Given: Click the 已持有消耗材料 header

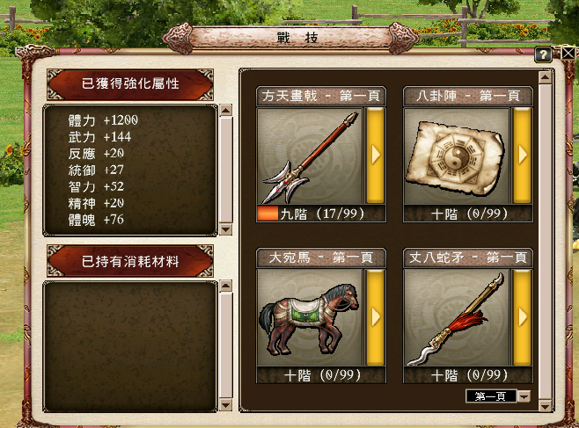Looking at the screenshot, I should [x=130, y=261].
